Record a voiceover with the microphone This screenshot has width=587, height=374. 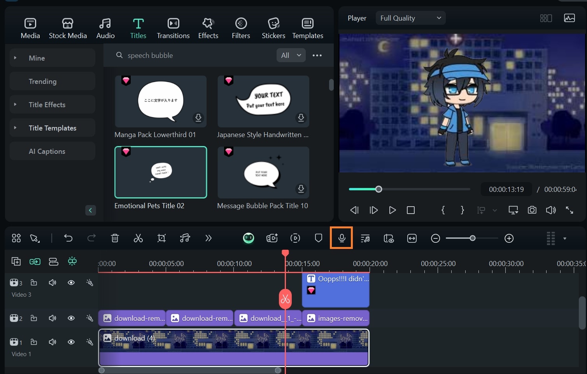pyautogui.click(x=342, y=238)
